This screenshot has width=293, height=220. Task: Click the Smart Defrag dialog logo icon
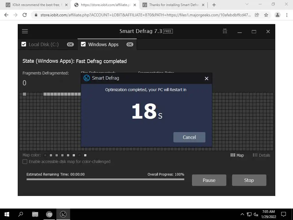tap(86, 78)
